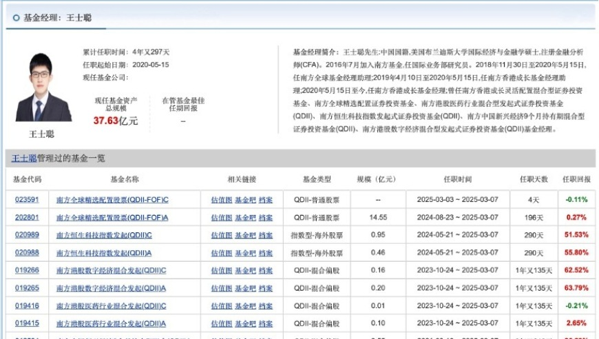The image size is (599, 339).
Task: Select the 62.52% return value
Action: click(576, 270)
